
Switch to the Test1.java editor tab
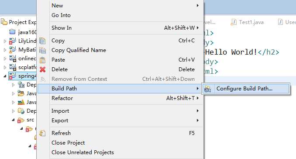click(247, 22)
